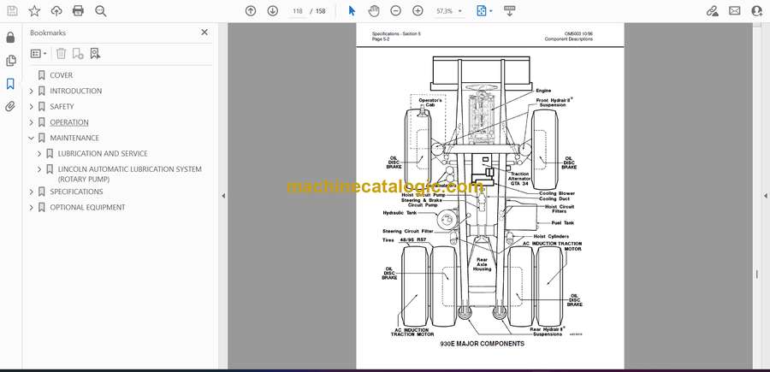Click the scrolling mode keyboard icon
Viewport: 770px width, 372px height.
pos(509,11)
